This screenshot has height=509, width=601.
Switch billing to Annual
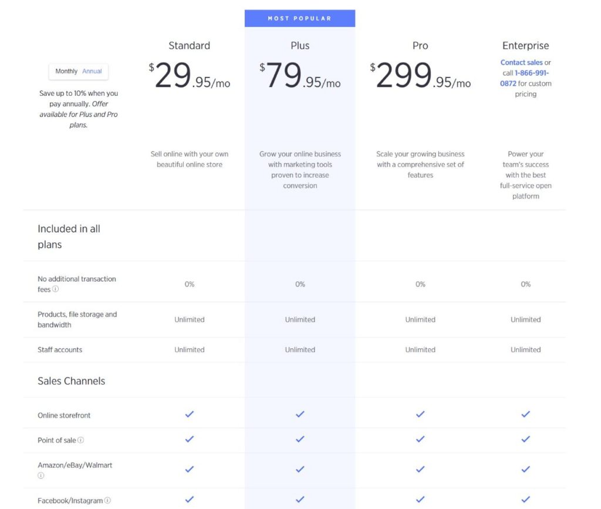[92, 71]
